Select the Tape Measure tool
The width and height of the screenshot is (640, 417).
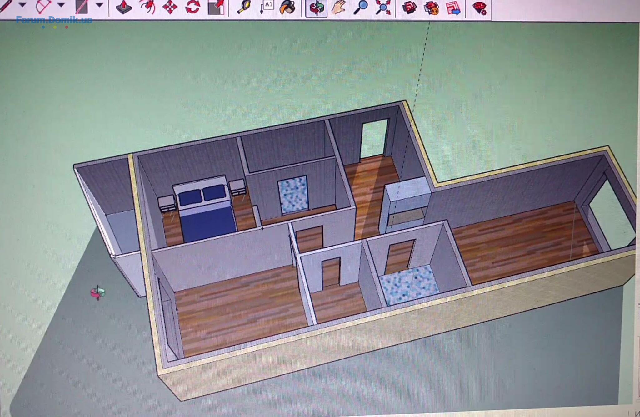pyautogui.click(x=244, y=7)
